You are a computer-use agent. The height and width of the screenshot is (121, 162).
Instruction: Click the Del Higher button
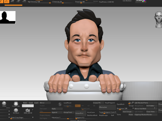pyautogui.click(x=45, y=118)
